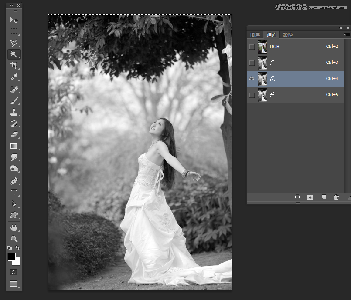Select the Pen tool
351x300 pixels.
(14, 181)
